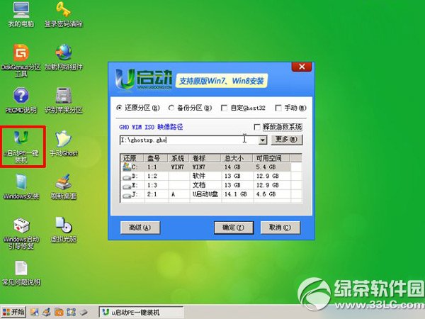
Task: Click the 确定(Y) button
Action: [234, 228]
